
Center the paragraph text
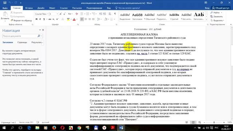tap(86, 19)
